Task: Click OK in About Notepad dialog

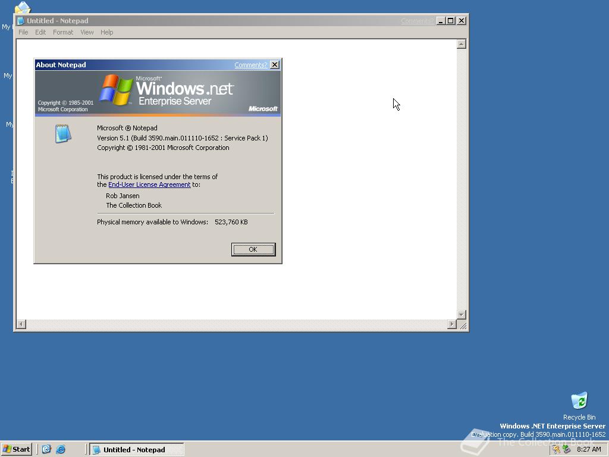Action: tap(253, 249)
